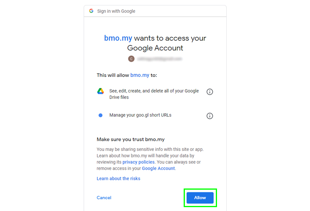Click the blue Allow button
The width and height of the screenshot is (310, 211).
200,198
